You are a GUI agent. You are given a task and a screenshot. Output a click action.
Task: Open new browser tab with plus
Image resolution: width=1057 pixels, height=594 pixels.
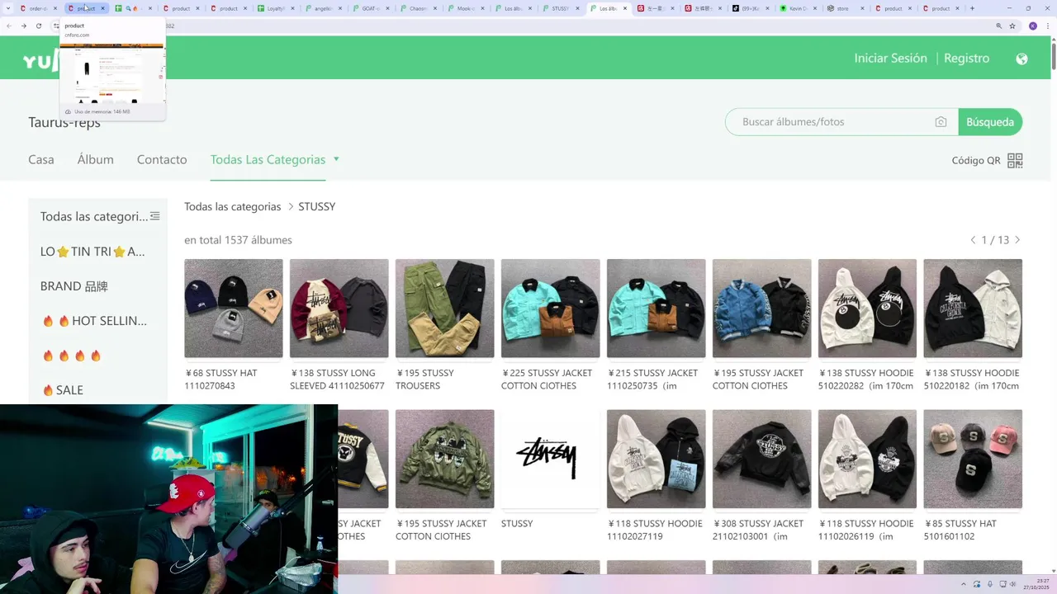click(972, 8)
